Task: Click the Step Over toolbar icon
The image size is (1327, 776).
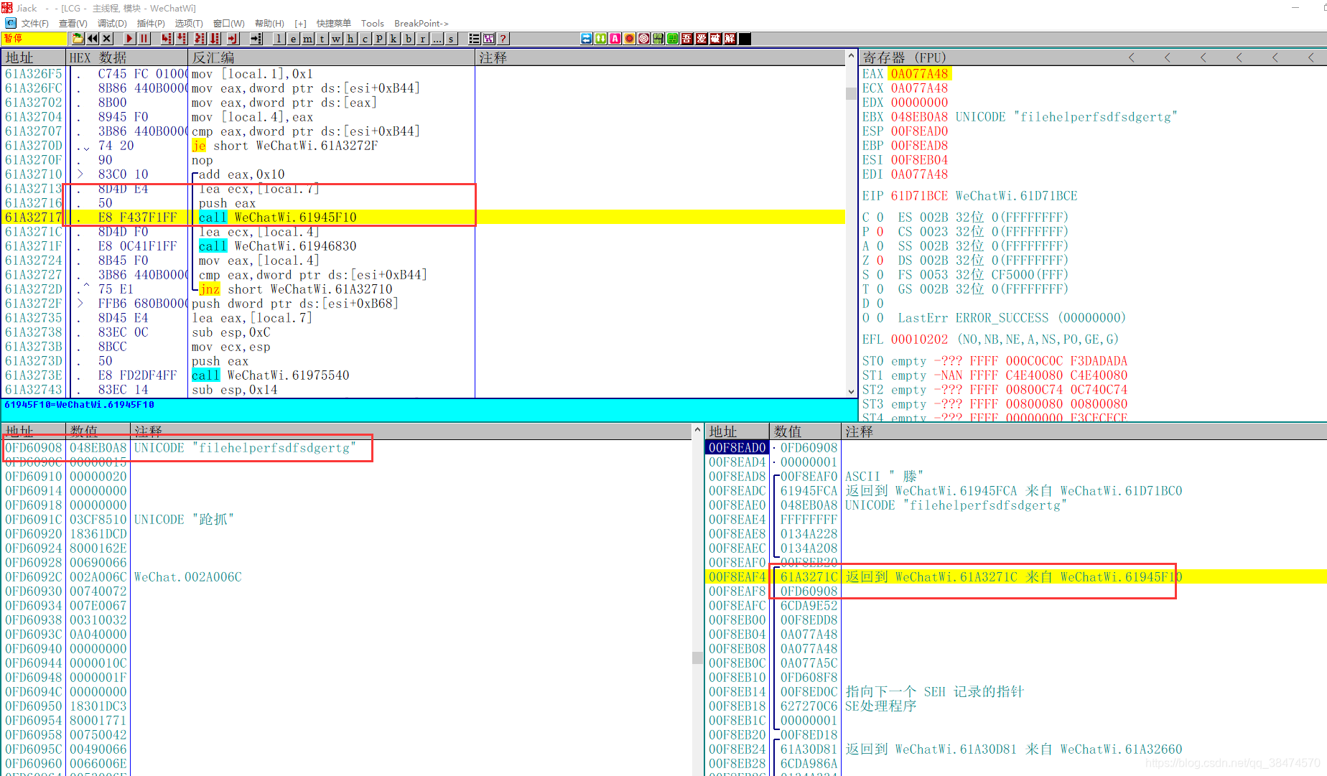Action: coord(182,39)
